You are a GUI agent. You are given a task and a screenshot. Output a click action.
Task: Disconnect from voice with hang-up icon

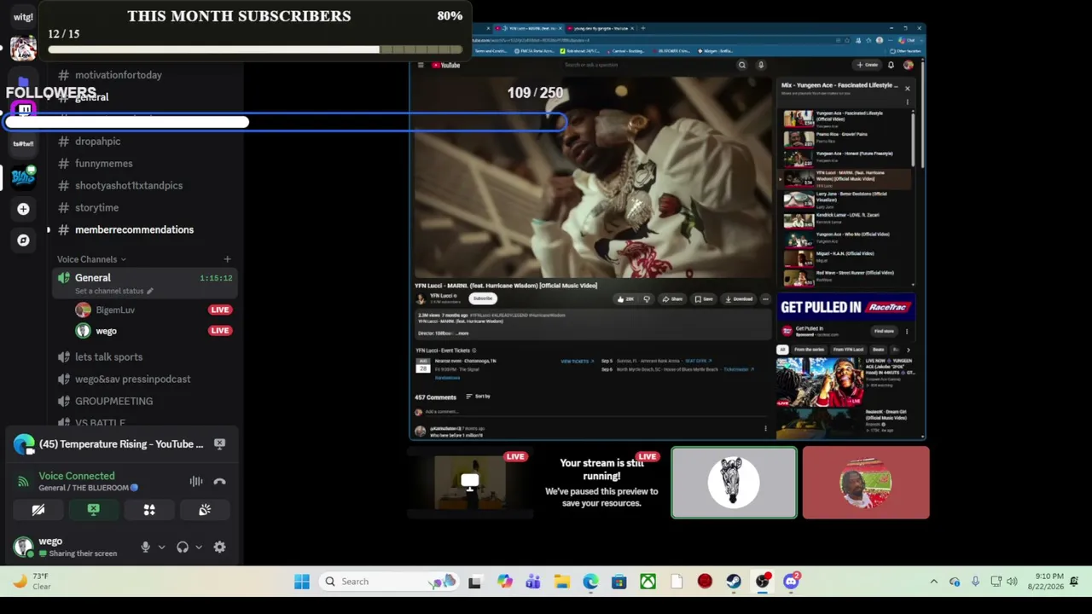tap(219, 482)
